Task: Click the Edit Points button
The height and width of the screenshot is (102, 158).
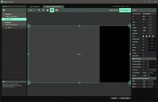Action: pos(113,10)
